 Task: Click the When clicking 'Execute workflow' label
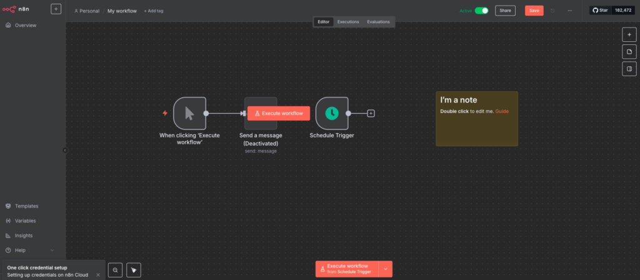(189, 139)
